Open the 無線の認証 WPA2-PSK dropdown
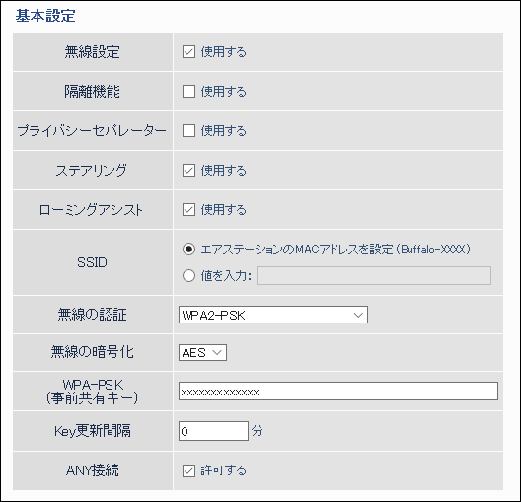 tap(273, 315)
